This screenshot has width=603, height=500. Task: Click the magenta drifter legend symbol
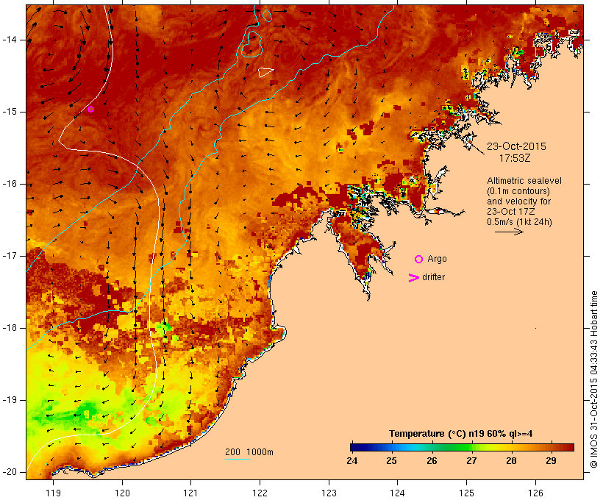[x=413, y=278]
